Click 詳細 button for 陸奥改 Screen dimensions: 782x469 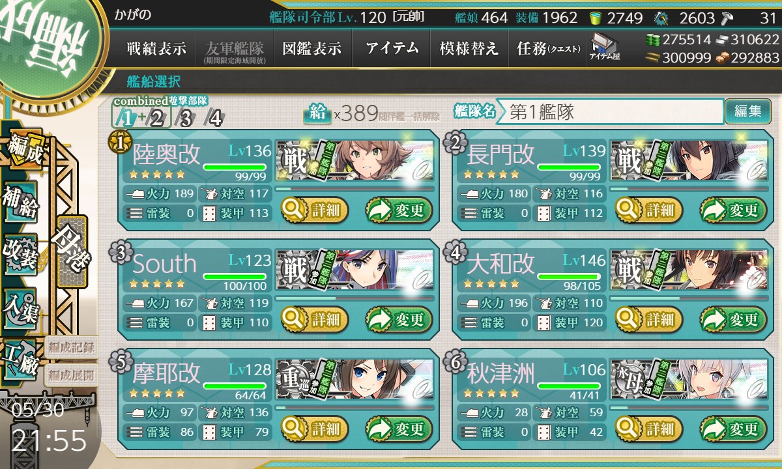tap(315, 210)
